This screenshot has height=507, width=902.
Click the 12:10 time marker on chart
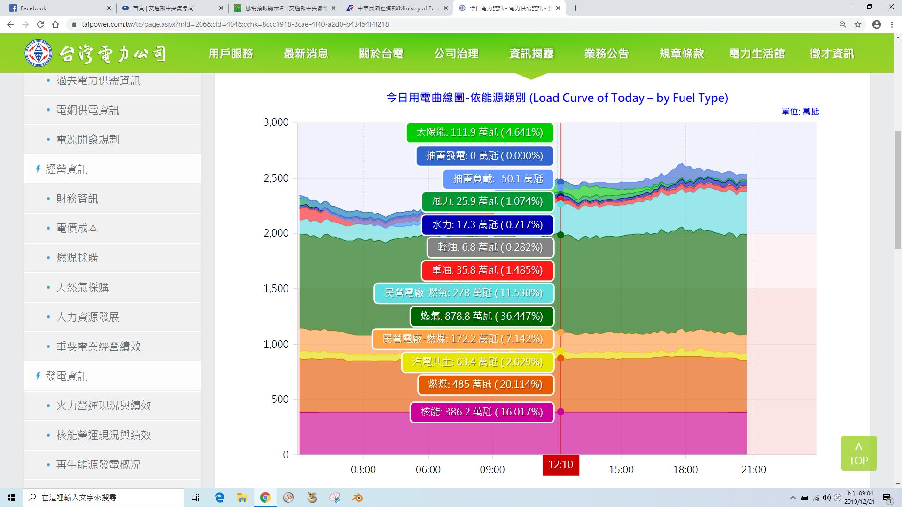coord(560,465)
